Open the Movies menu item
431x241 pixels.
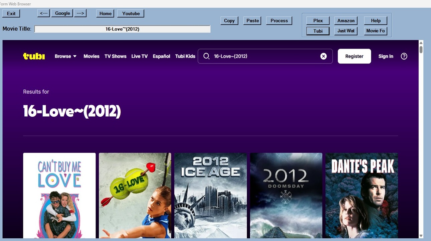(91, 56)
